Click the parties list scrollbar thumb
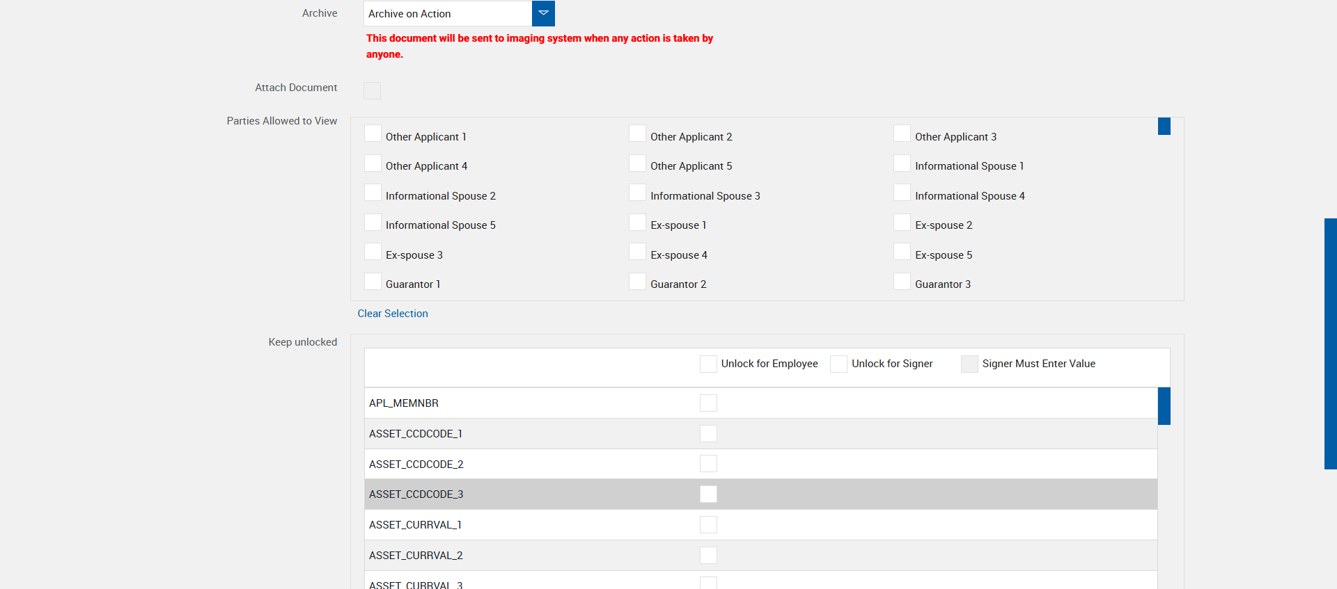The width and height of the screenshot is (1337, 589). (1164, 127)
